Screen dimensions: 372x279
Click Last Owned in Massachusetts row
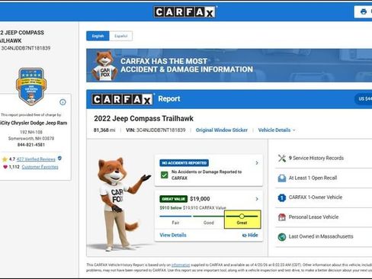(x=324, y=236)
